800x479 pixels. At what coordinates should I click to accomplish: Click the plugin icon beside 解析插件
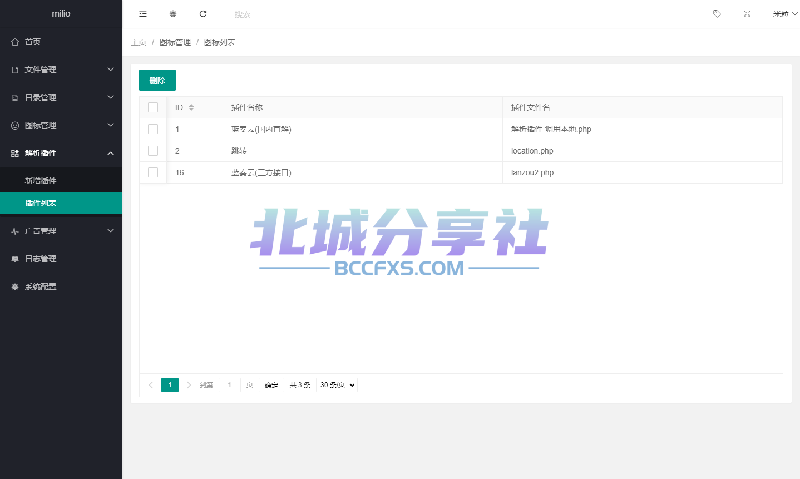[15, 153]
